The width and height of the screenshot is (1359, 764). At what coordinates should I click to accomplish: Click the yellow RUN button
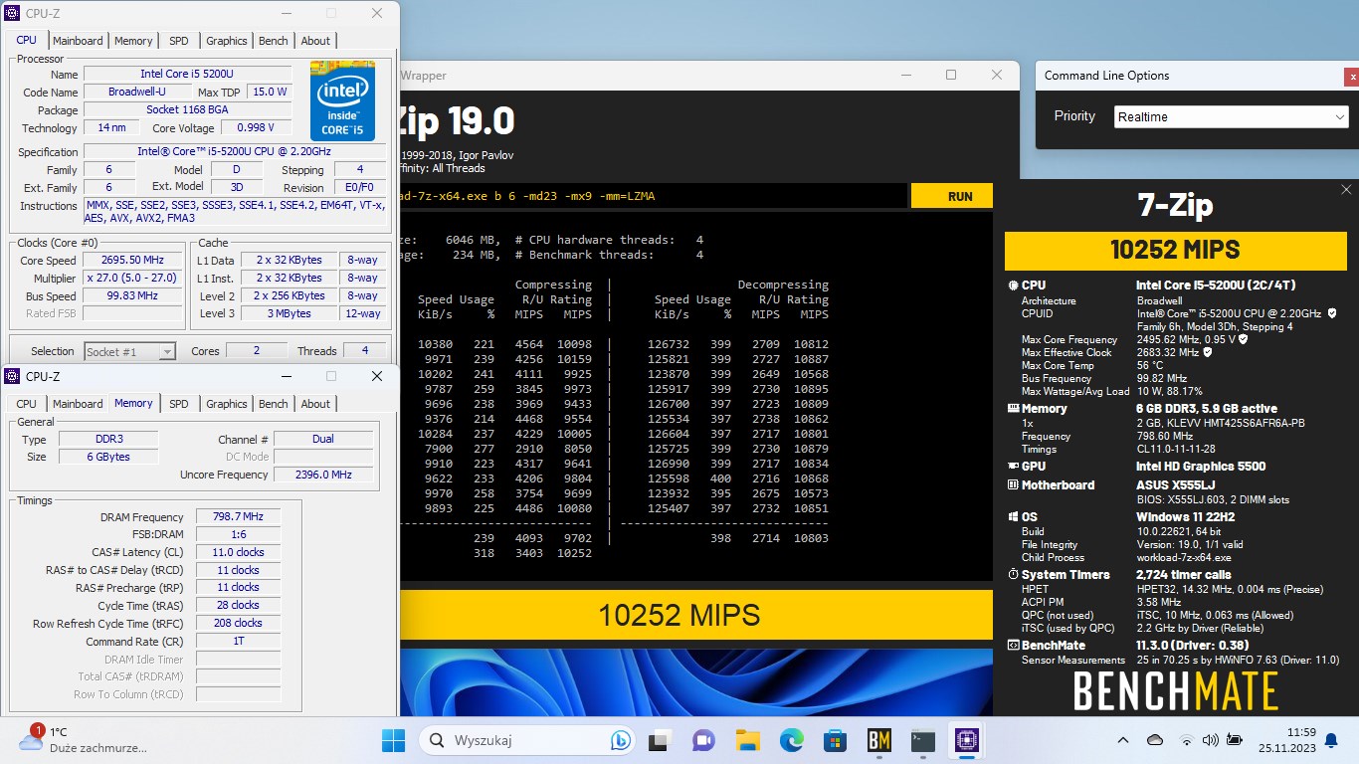tap(952, 196)
